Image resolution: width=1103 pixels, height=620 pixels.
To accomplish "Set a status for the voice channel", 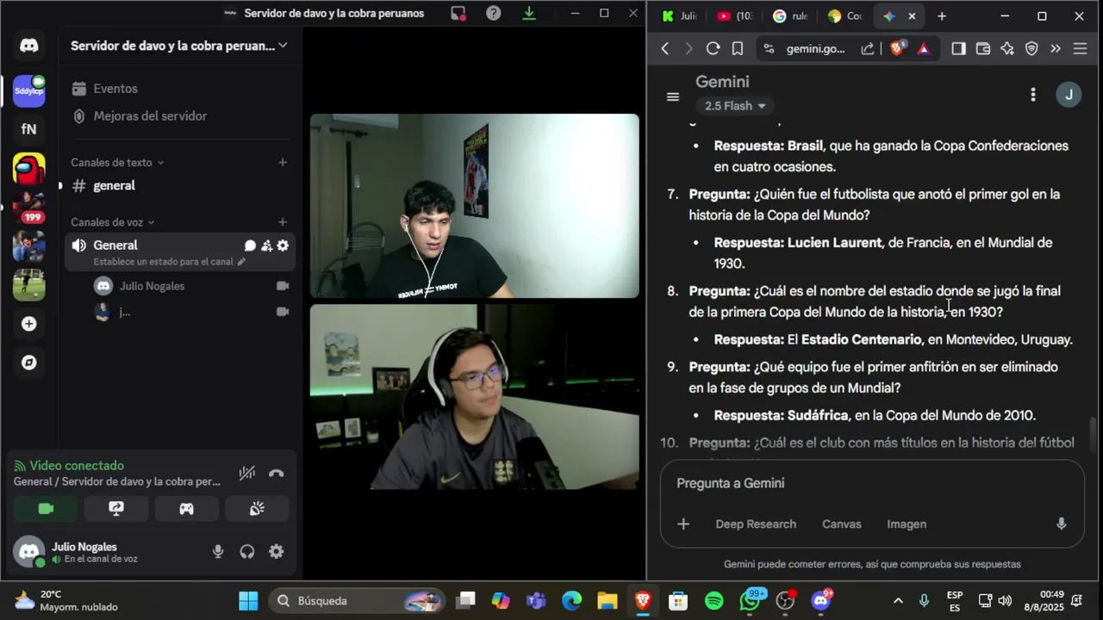I will click(169, 262).
